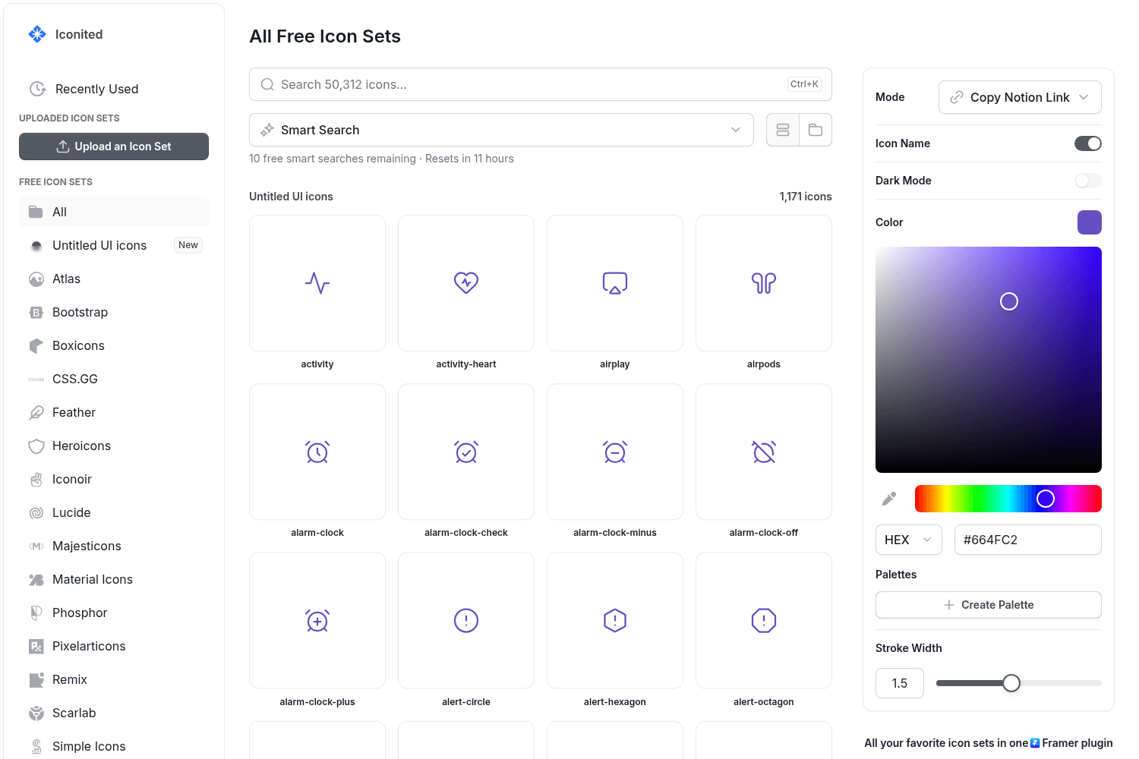Open the Phosphor icon set
Screen dimensions: 1139x759
114,613
